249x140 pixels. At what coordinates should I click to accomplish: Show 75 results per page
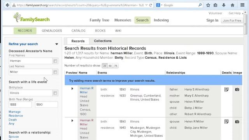coord(116,66)
